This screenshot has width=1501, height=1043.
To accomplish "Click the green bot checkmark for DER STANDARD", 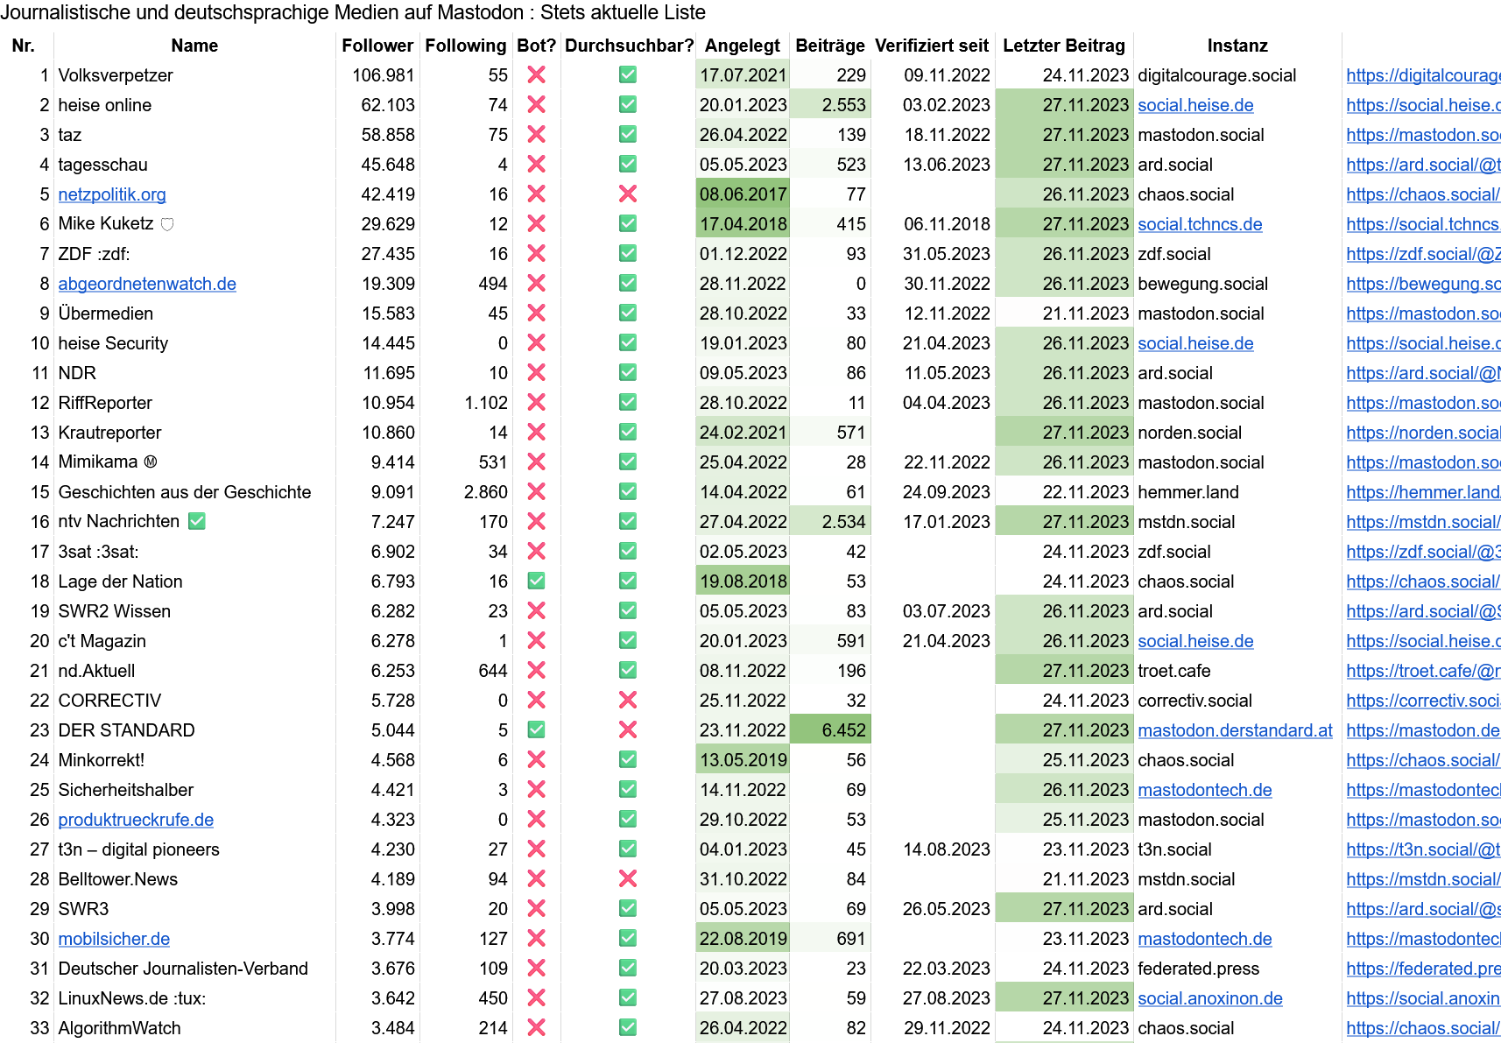I will (536, 729).
